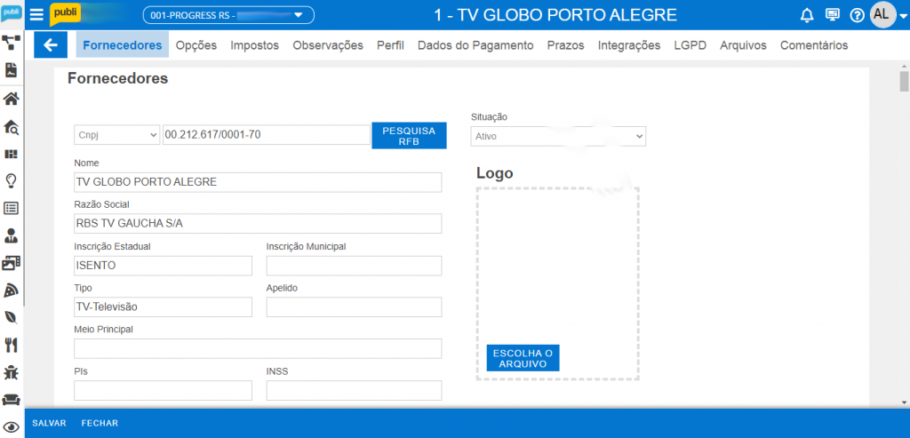Click the vertical scrollbar thumb

pyautogui.click(x=904, y=81)
